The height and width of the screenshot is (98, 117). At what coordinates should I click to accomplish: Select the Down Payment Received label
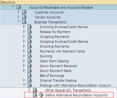58,66
